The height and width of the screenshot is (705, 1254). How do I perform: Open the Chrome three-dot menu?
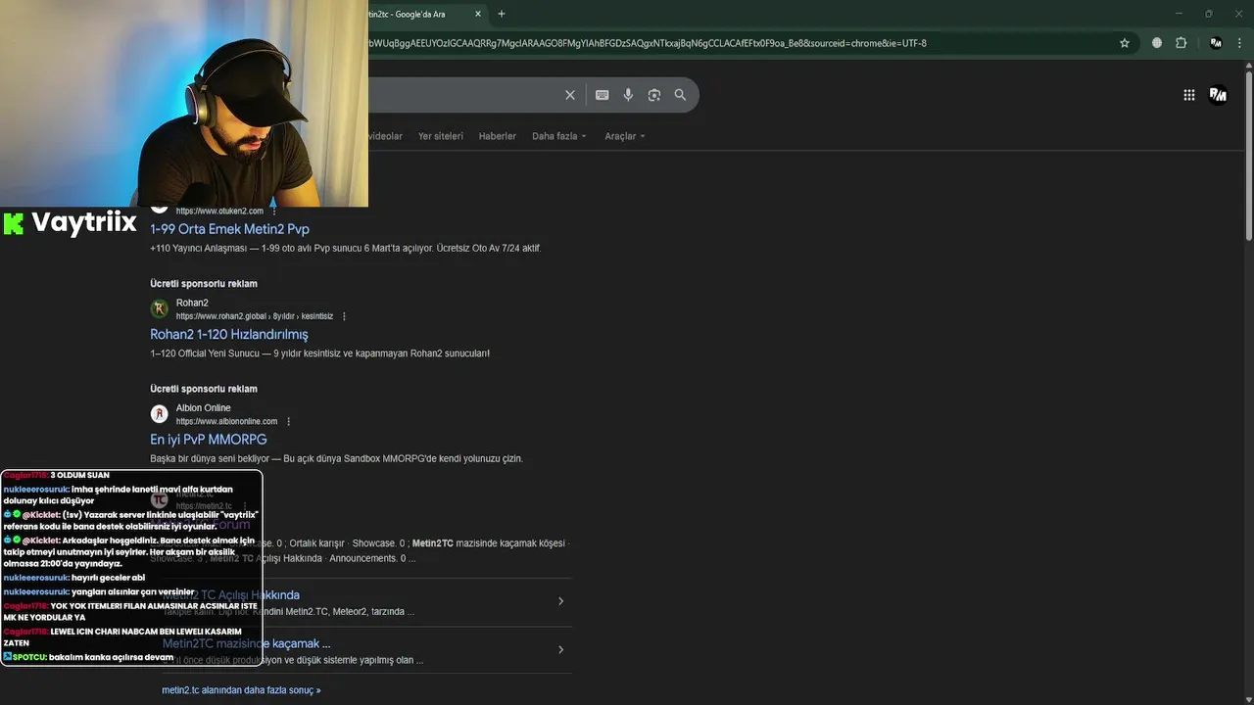tap(1240, 43)
